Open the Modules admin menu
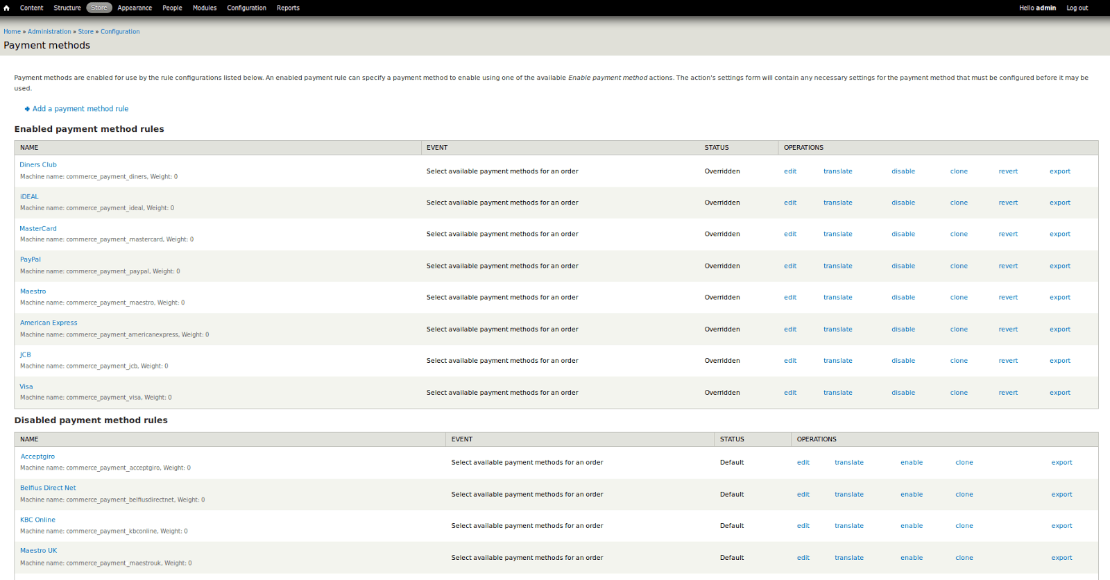 coord(205,8)
